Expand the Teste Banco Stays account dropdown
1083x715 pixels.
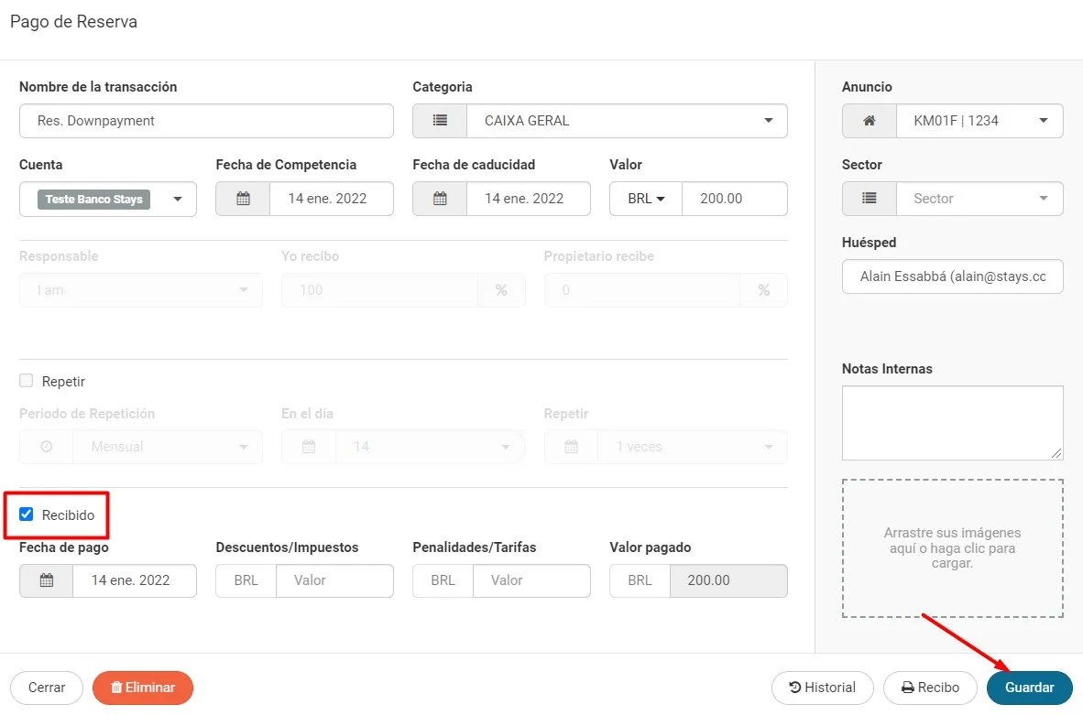click(108, 199)
